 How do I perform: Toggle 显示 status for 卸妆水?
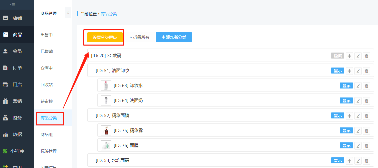(346, 85)
